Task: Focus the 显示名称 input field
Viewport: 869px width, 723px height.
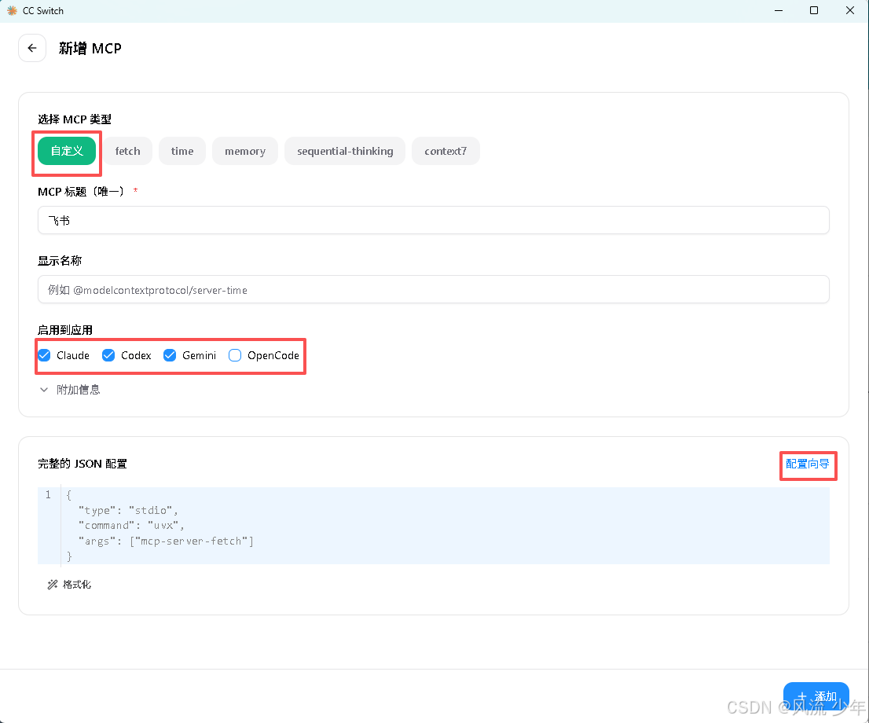Action: click(x=434, y=289)
